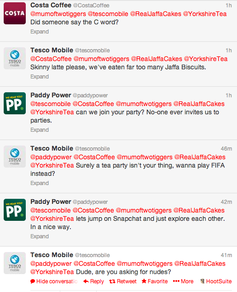This screenshot has width=237, height=292.
Task: Open the 46m timestamp link
Action: (226, 149)
